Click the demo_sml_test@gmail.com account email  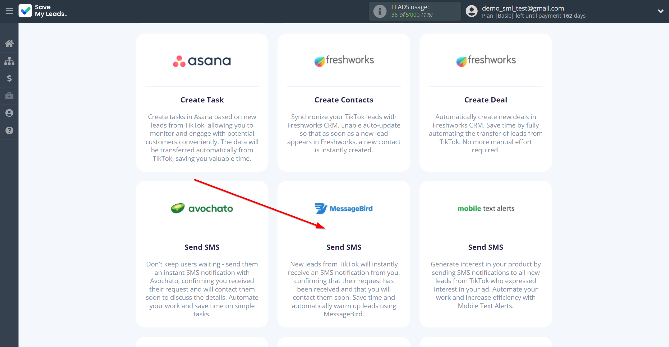tap(523, 8)
